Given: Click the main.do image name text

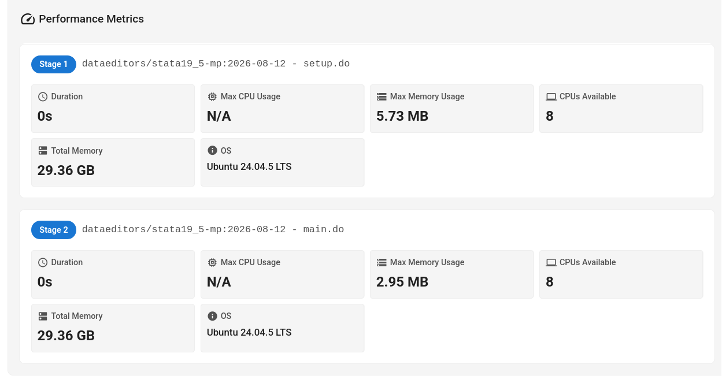Looking at the screenshot, I should [x=213, y=229].
